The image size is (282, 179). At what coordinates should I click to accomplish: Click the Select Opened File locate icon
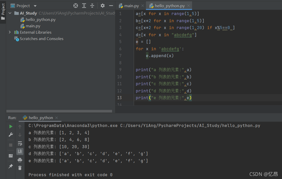[76, 6]
